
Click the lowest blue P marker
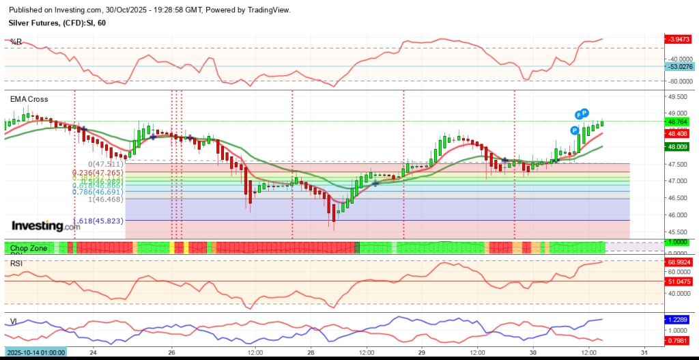click(x=574, y=130)
